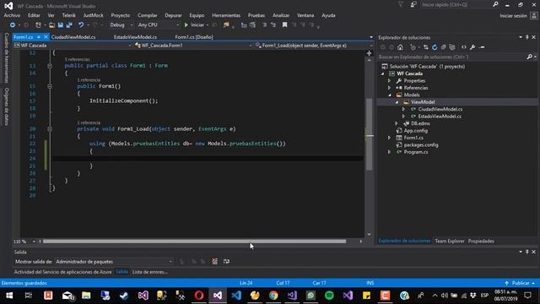540x304 pixels.
Task: Click the undo arrow icon
Action: 81,24
